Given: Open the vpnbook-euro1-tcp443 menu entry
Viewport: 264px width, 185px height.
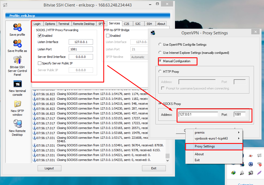Looking at the screenshot, I should [x=214, y=138].
